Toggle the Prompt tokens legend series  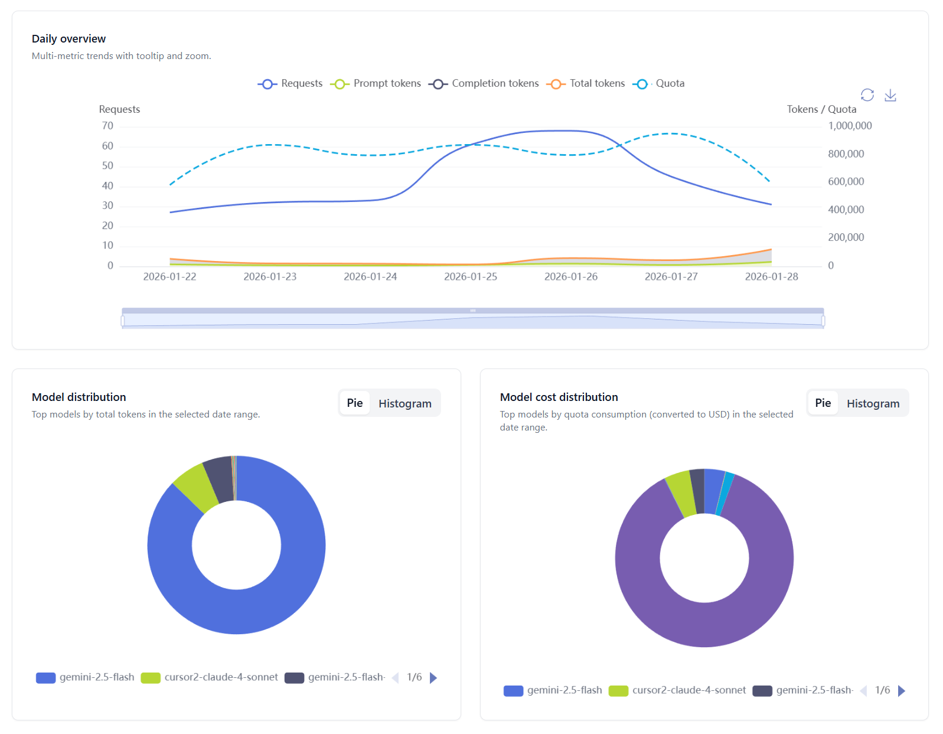coord(376,84)
